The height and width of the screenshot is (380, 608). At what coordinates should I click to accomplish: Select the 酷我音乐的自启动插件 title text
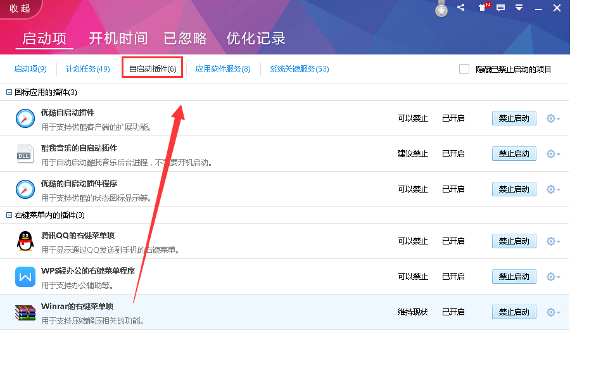pyautogui.click(x=79, y=148)
